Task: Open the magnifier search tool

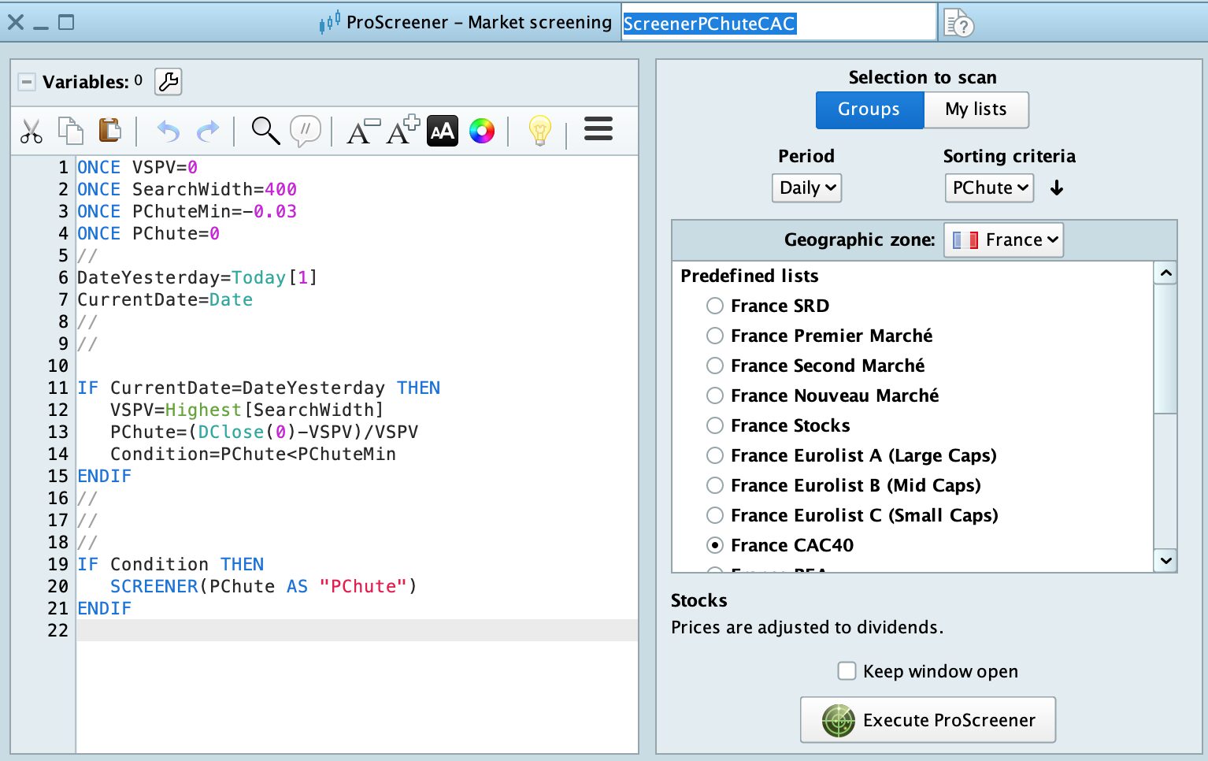Action: (x=265, y=131)
